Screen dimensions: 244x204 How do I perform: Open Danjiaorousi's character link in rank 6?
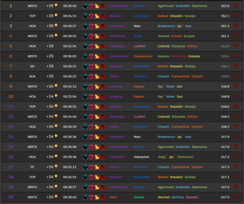[x=143, y=56]
